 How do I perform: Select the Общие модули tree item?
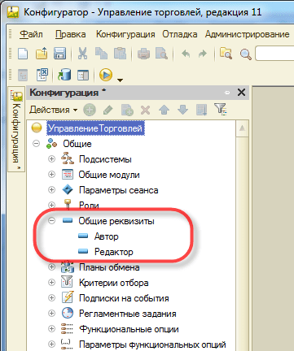109,175
